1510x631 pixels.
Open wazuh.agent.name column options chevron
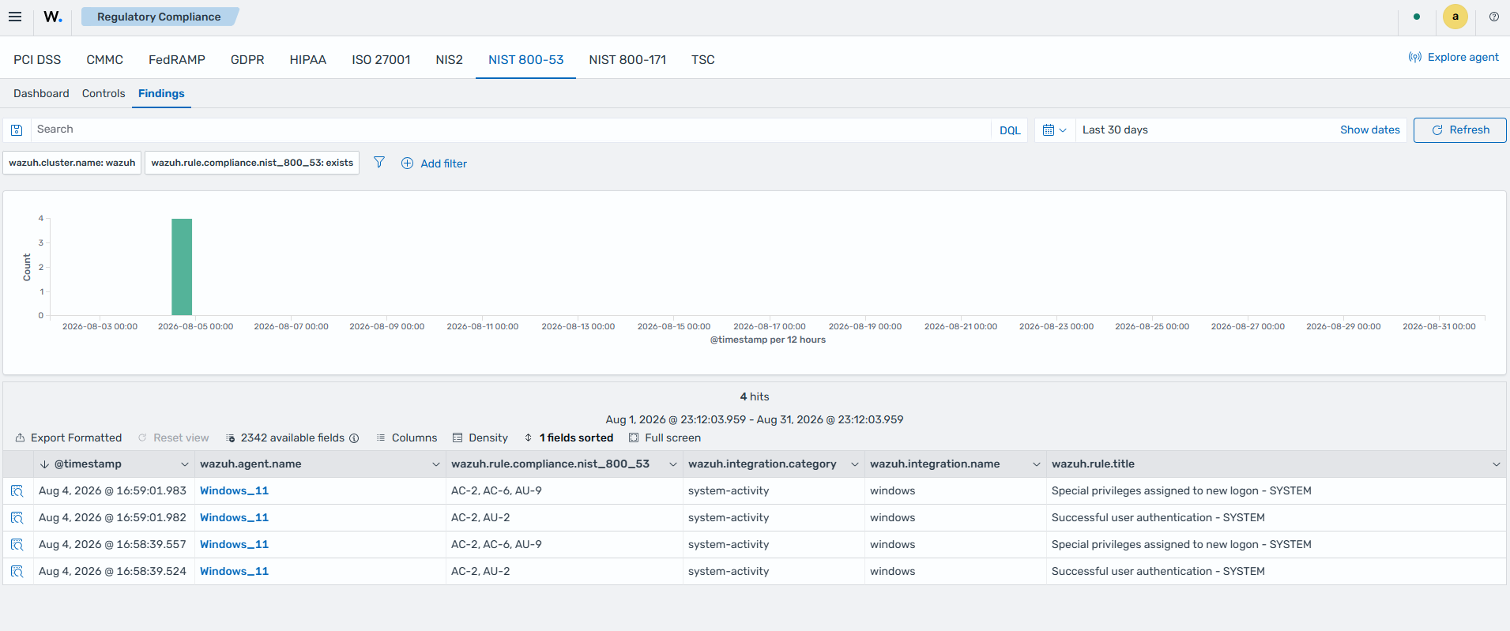[x=435, y=464]
